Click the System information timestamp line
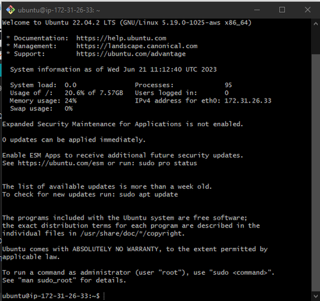Viewport: 320px width, 301px height. [113, 69]
